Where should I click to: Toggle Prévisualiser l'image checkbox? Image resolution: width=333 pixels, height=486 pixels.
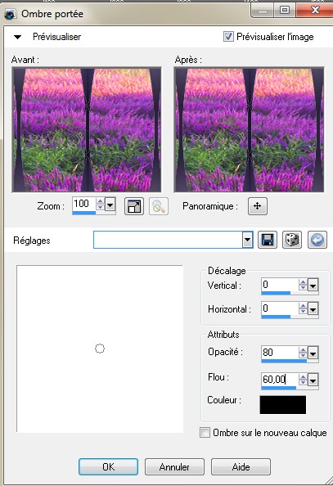[x=228, y=37]
